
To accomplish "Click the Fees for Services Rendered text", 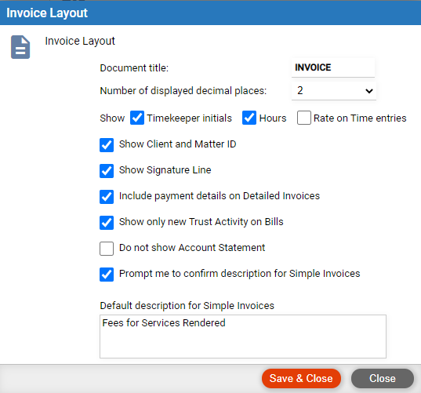I will [164, 323].
